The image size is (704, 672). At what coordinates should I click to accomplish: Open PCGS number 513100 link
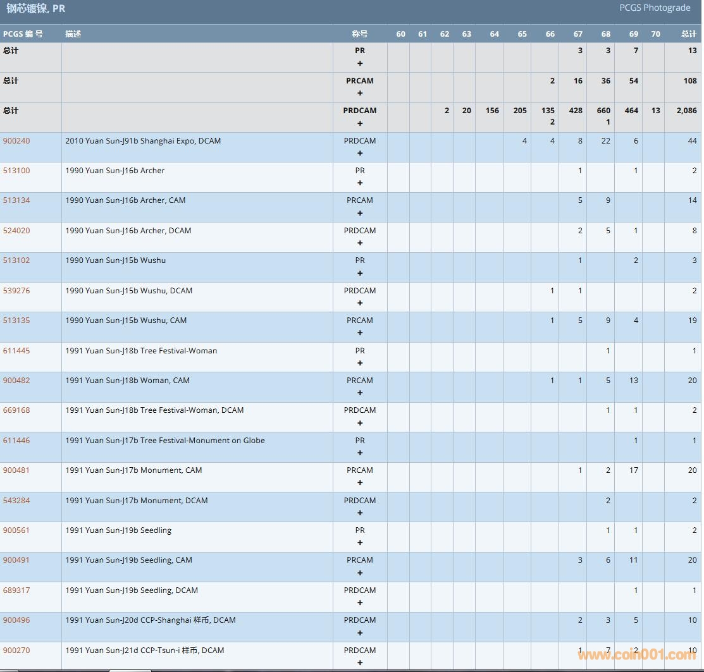point(16,171)
